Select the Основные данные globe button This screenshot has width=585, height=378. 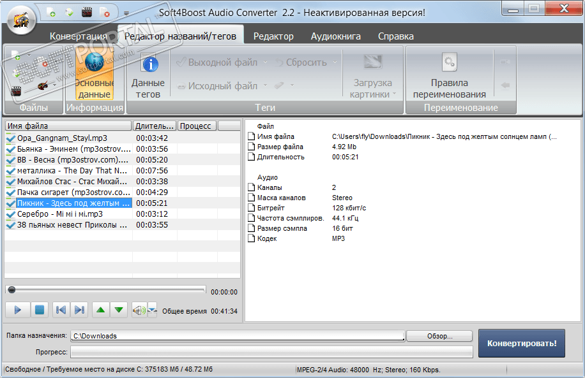tap(95, 73)
